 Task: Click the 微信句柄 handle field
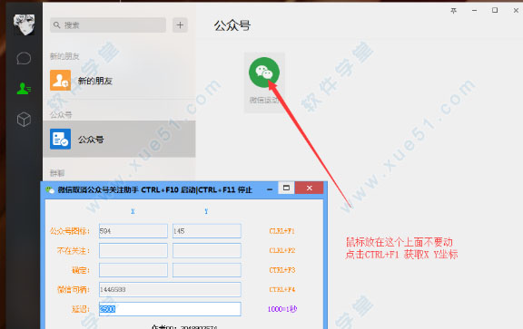pyautogui.click(x=170, y=289)
